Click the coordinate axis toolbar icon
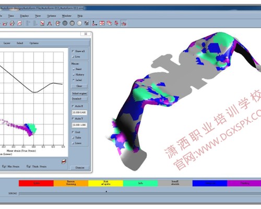This screenshot has width=261, height=209. pos(94,23)
